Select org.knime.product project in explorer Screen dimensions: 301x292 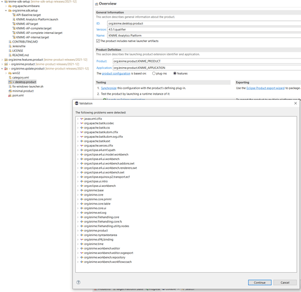pyautogui.click(x=23, y=64)
